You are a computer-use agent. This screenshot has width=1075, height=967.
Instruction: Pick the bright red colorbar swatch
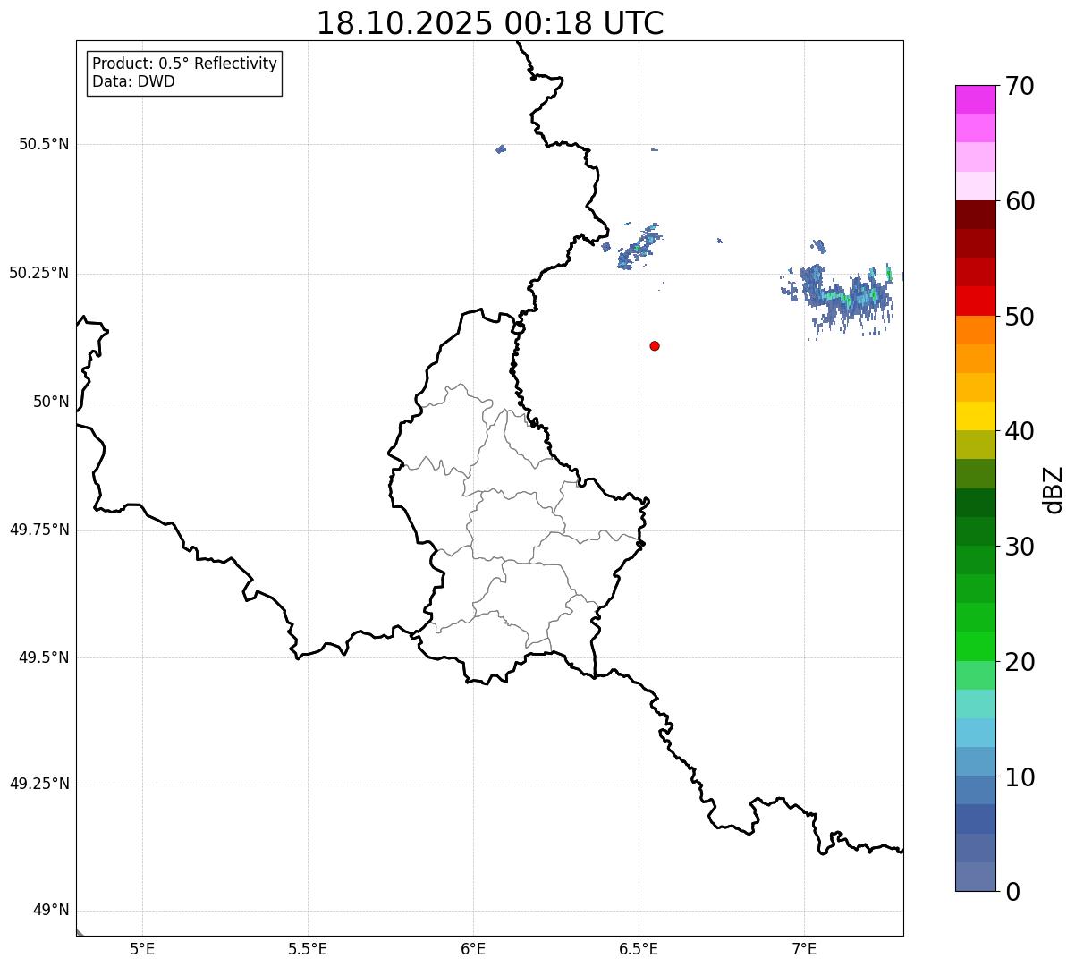[975, 301]
